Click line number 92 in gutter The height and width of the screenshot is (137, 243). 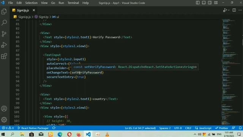point(17,73)
